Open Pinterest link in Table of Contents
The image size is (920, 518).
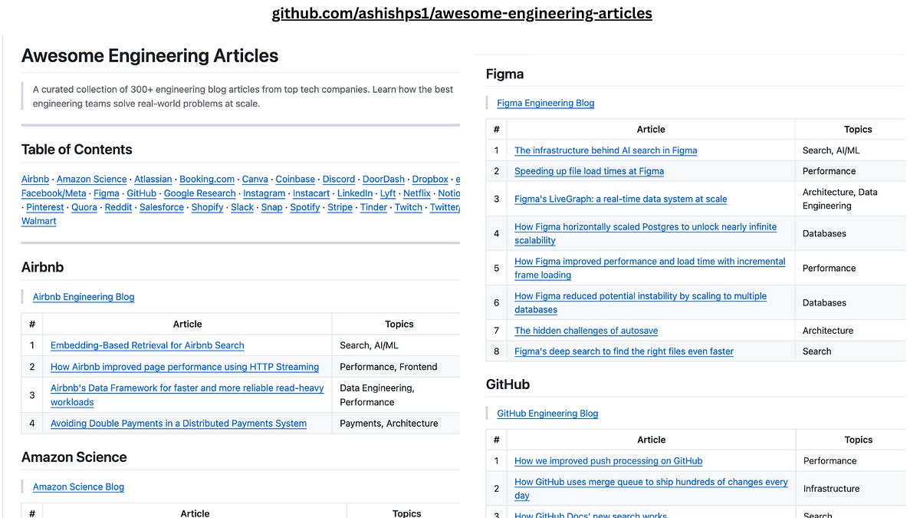click(47, 207)
